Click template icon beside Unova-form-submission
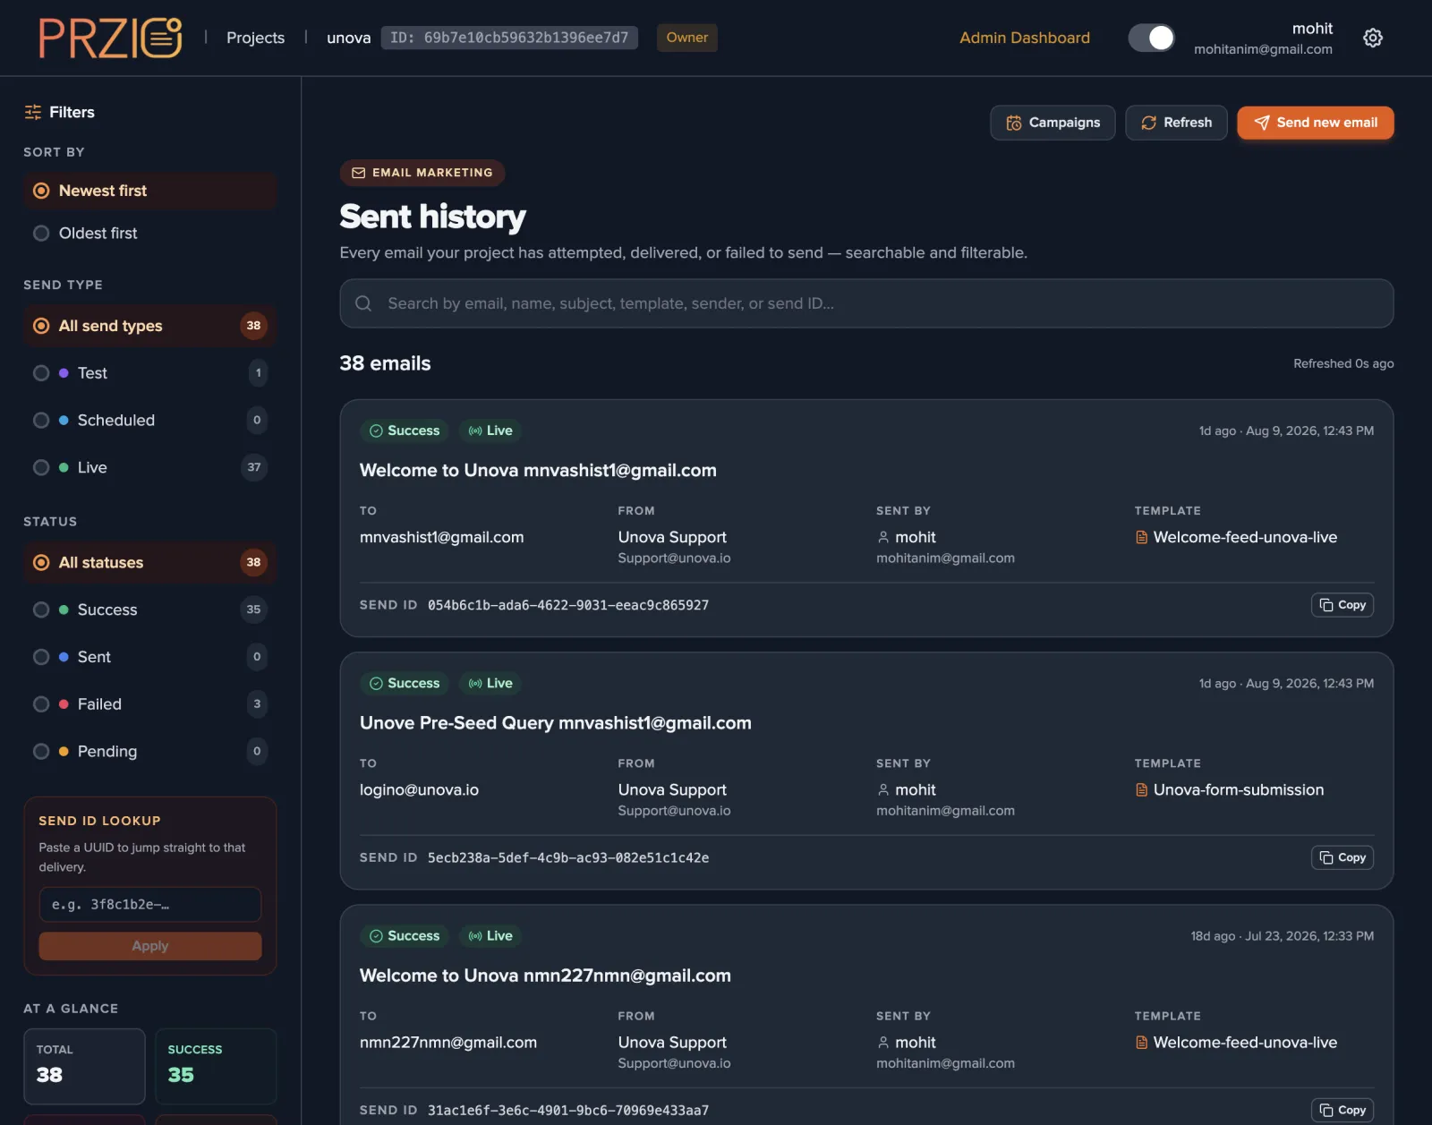 point(1141,789)
